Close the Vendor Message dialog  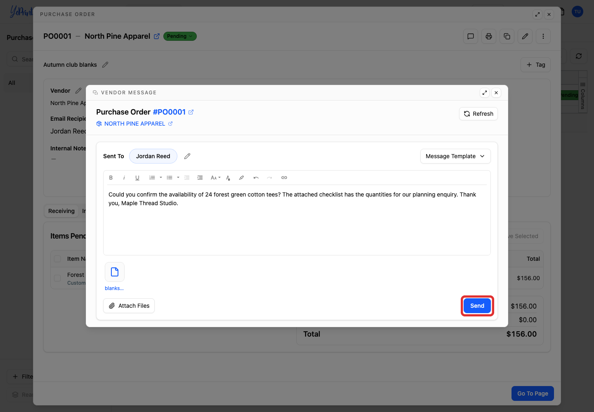tap(496, 93)
